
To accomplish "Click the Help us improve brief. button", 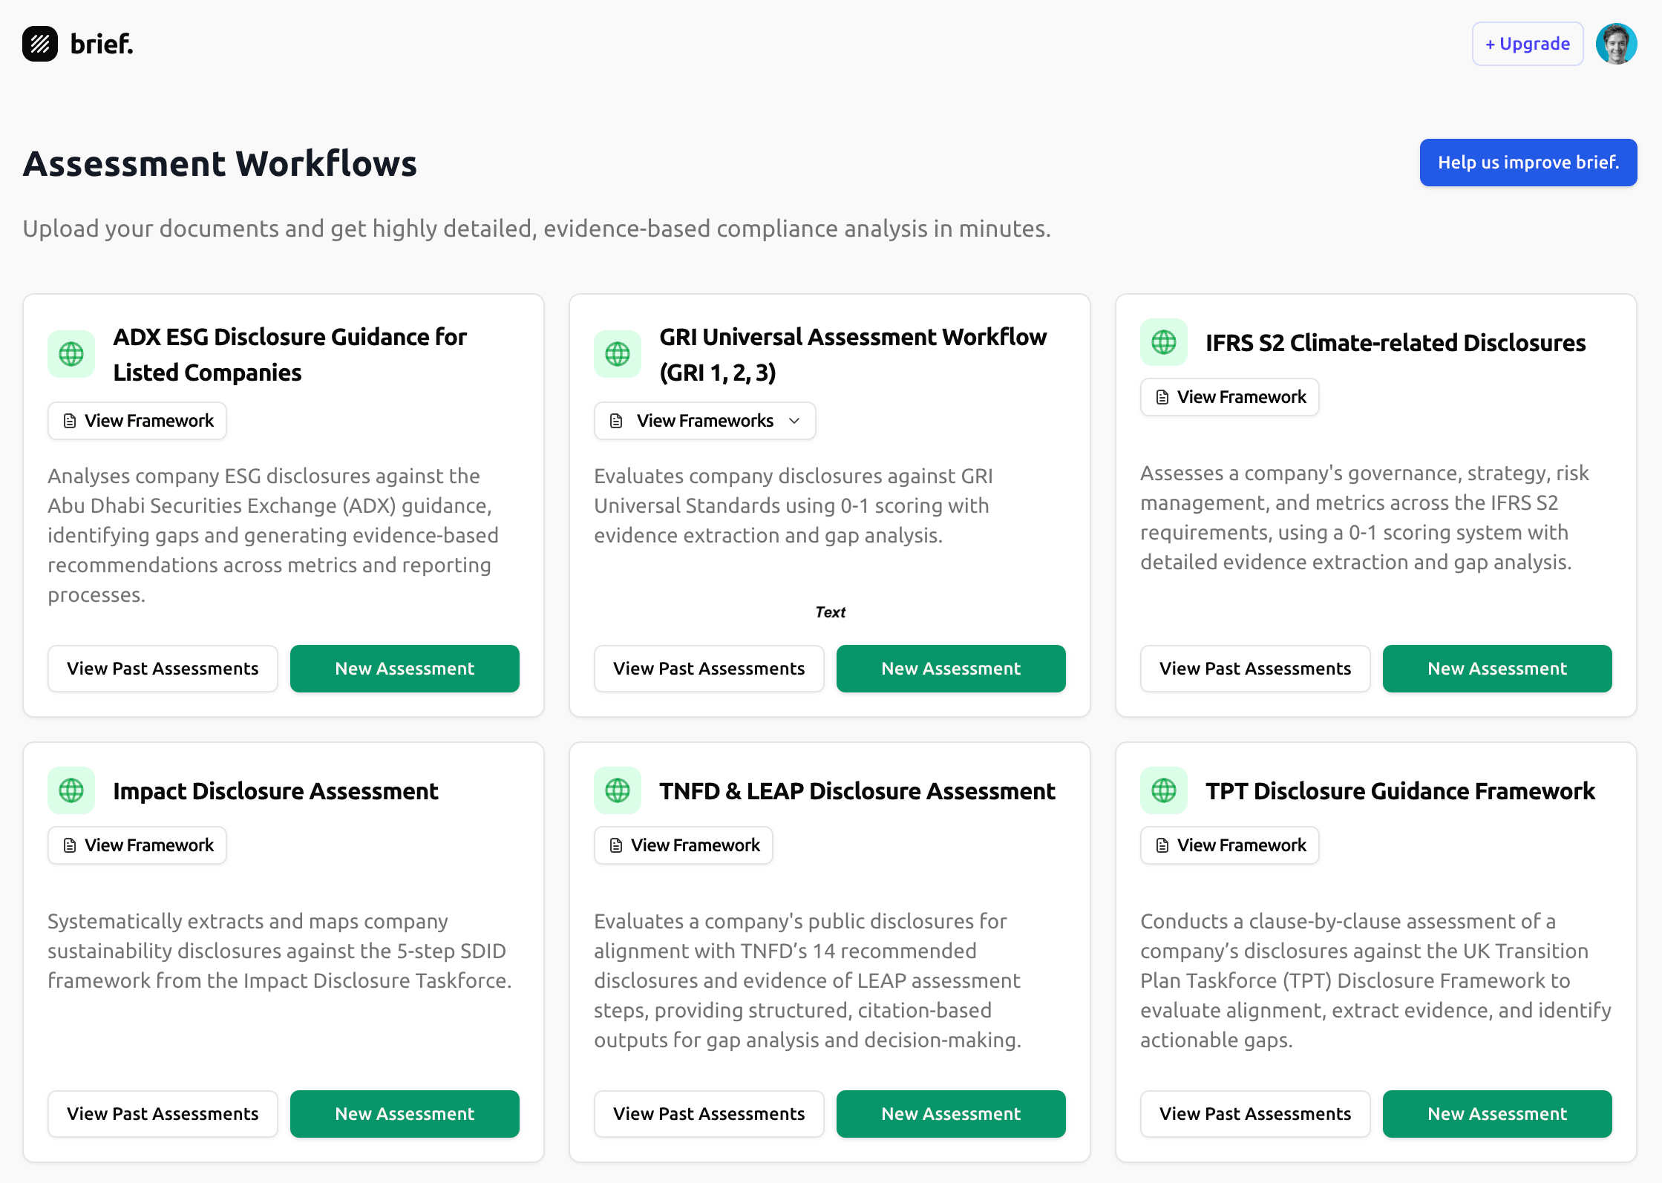I will point(1528,162).
